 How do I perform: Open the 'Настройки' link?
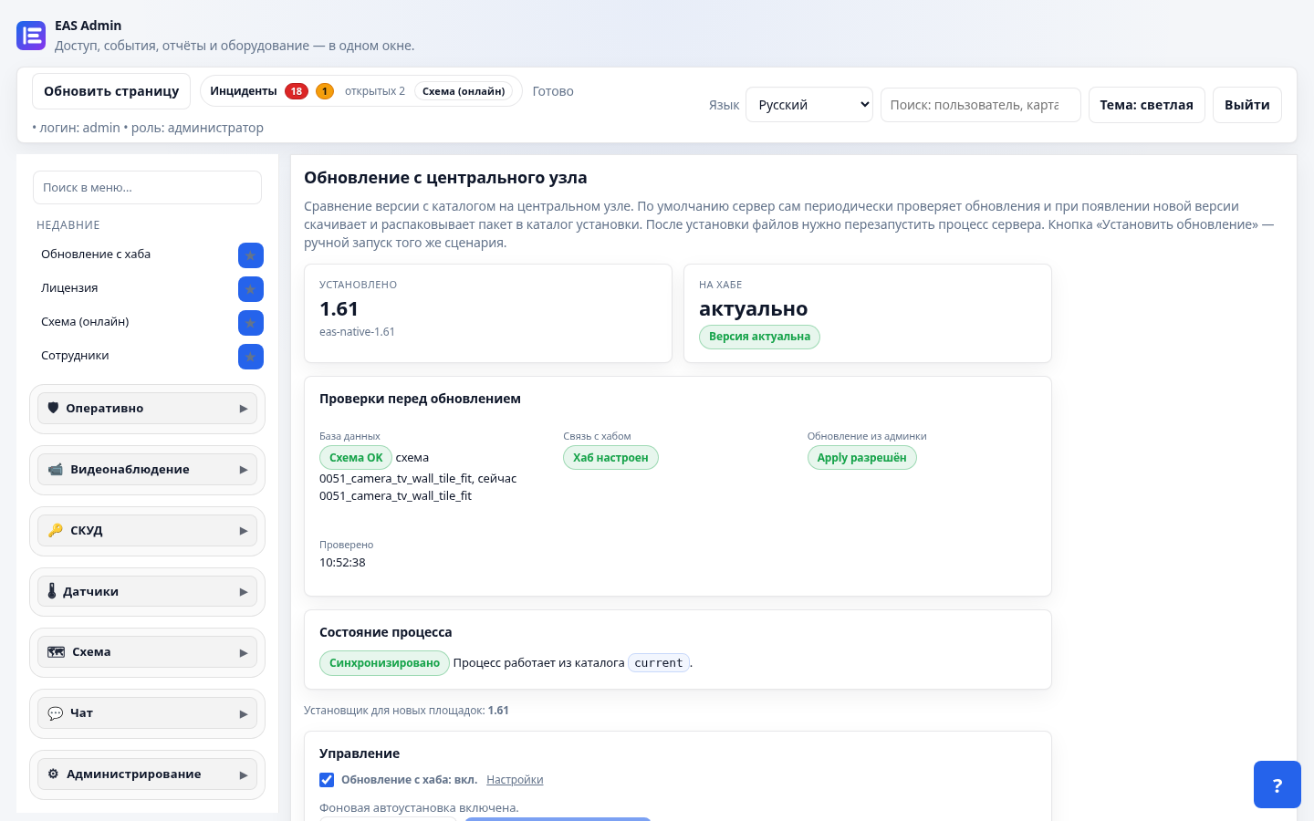[x=515, y=780]
